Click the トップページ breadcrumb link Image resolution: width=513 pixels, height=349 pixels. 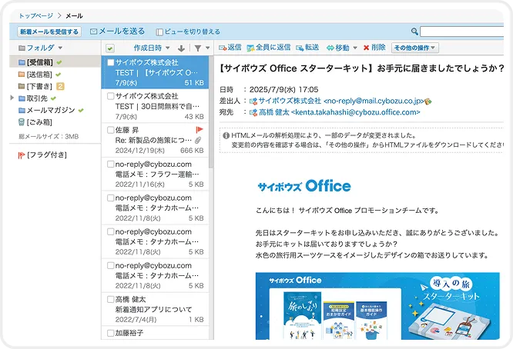click(x=36, y=14)
